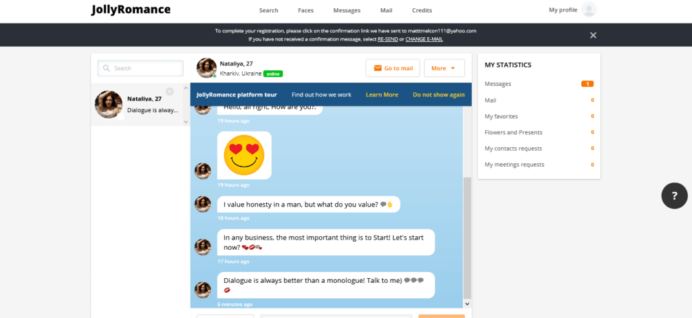The height and width of the screenshot is (318, 692).
Task: Open Nataliya's profile photo in chat header
Action: point(206,68)
